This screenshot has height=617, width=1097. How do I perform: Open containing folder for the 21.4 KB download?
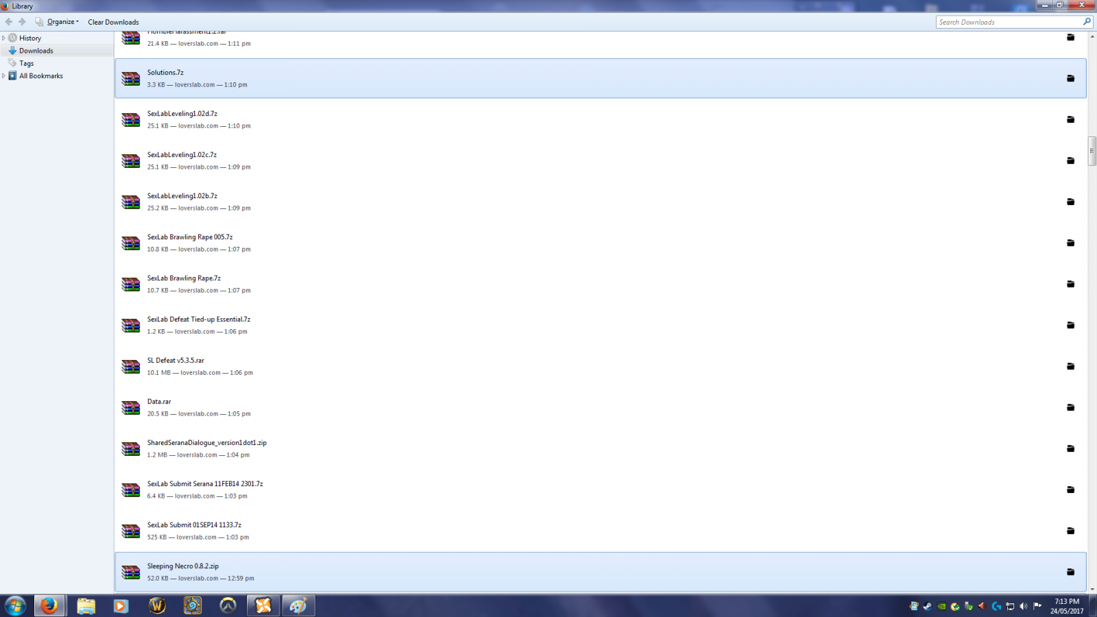pyautogui.click(x=1070, y=37)
